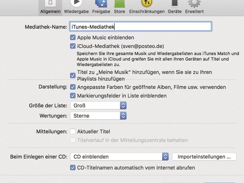This screenshot has width=244, height=183.
Task: Open the Freigabe sharing icon
Action: 101,3
